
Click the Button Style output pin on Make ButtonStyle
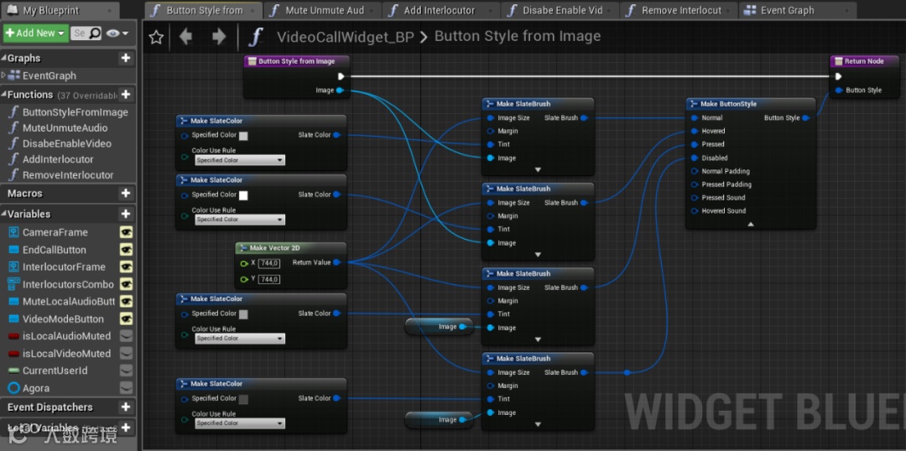coord(806,118)
